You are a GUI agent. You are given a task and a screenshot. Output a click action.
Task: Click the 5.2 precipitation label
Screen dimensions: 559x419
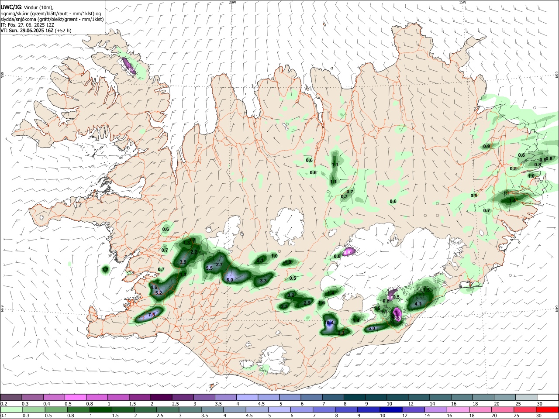pos(159,293)
